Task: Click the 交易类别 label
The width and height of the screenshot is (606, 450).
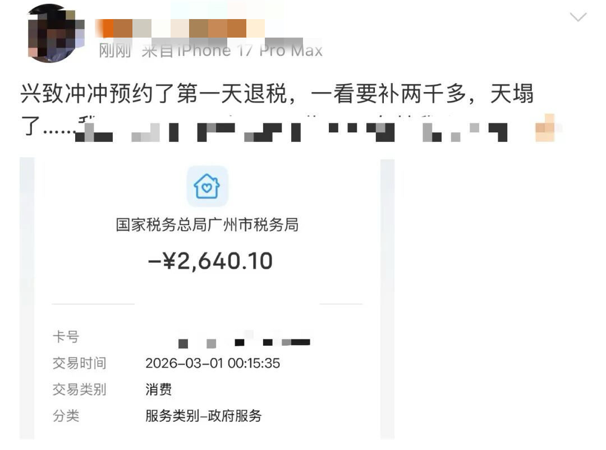Action: [79, 389]
